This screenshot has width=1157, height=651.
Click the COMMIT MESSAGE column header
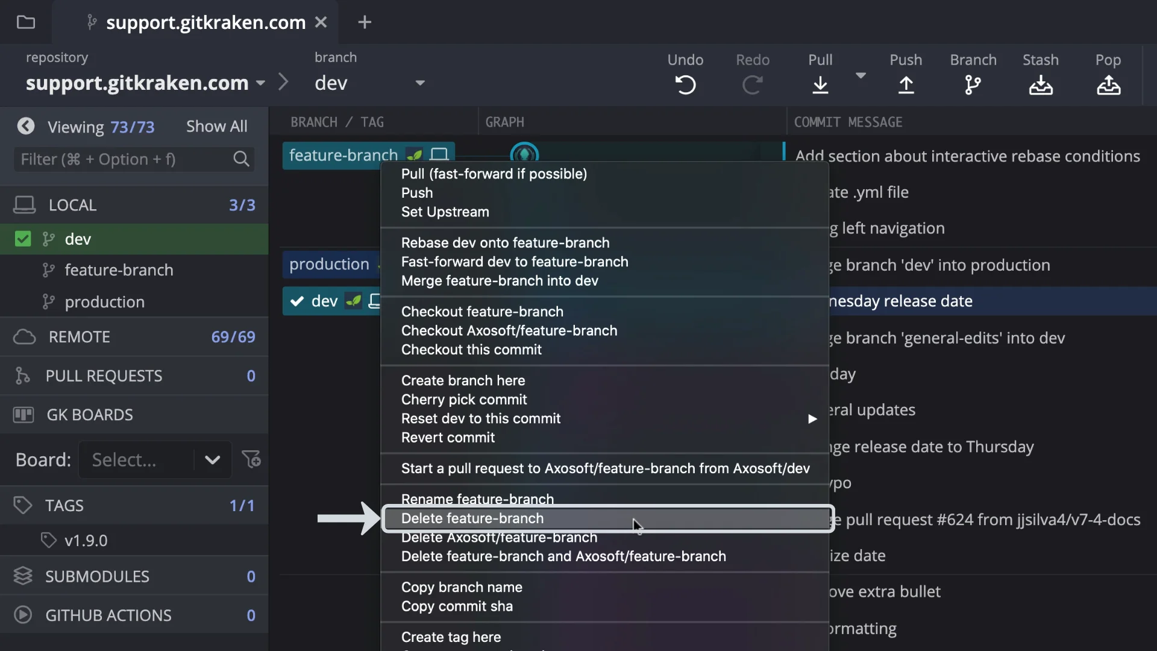(848, 122)
